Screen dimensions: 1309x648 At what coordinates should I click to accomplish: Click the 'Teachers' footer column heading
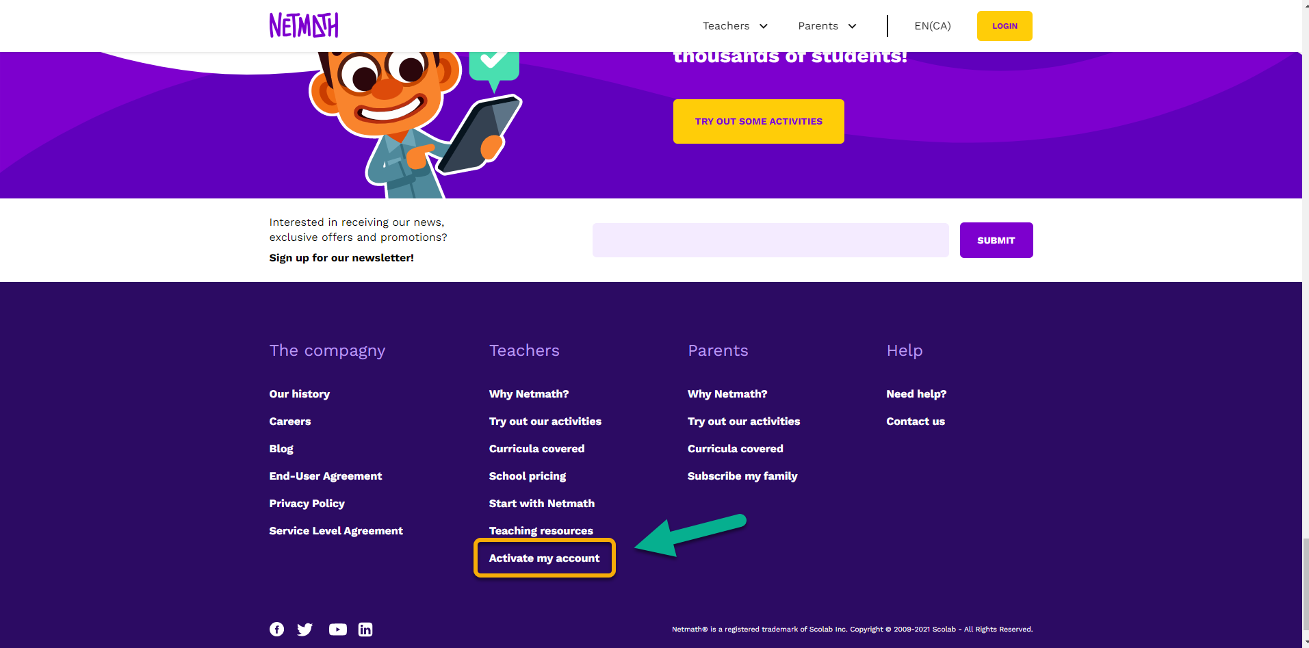[524, 350]
